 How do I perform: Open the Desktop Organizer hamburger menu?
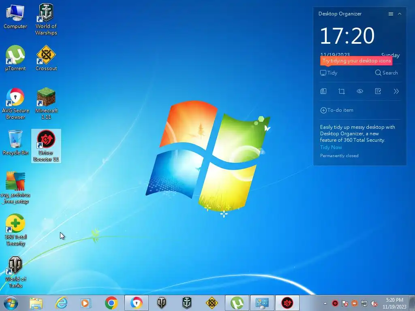coord(391,14)
